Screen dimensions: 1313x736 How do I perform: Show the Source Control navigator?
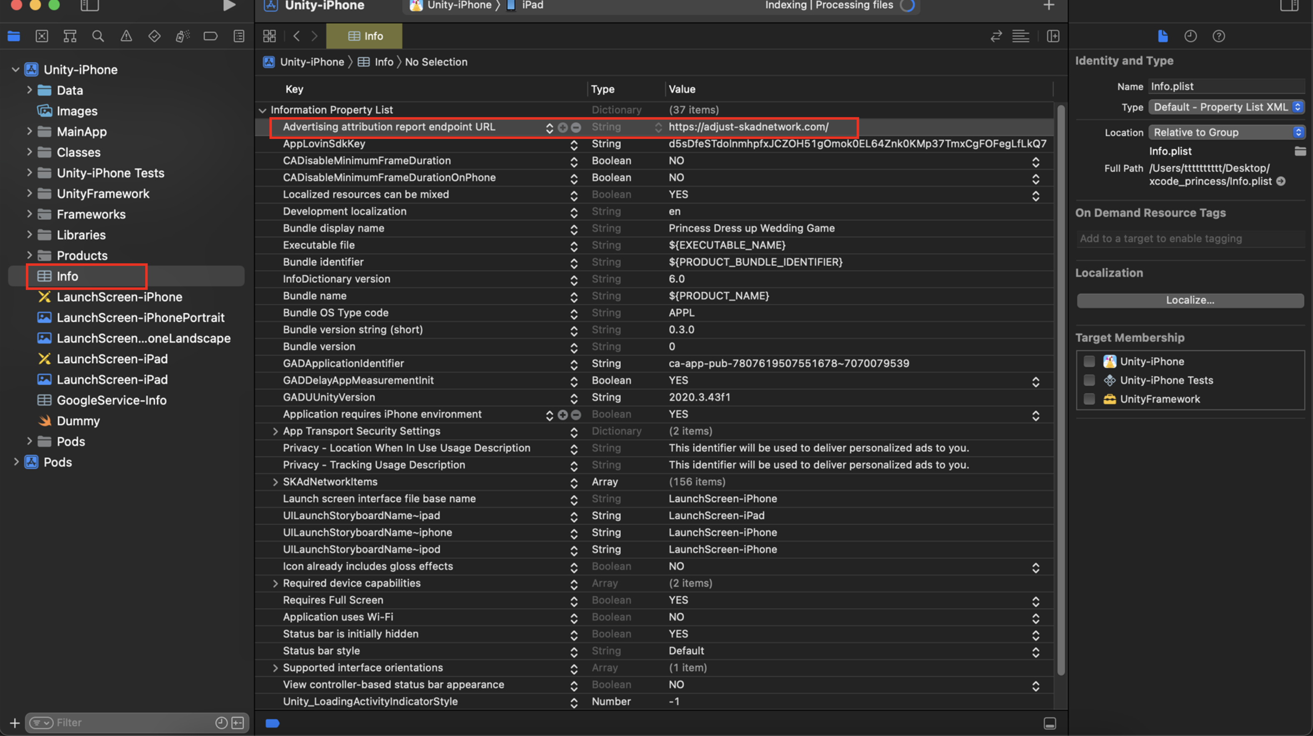click(x=42, y=36)
